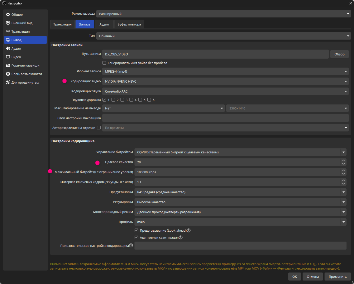Open Многопроходный режим dropdown
This screenshot has width=354, height=284.
pyautogui.click(x=240, y=212)
